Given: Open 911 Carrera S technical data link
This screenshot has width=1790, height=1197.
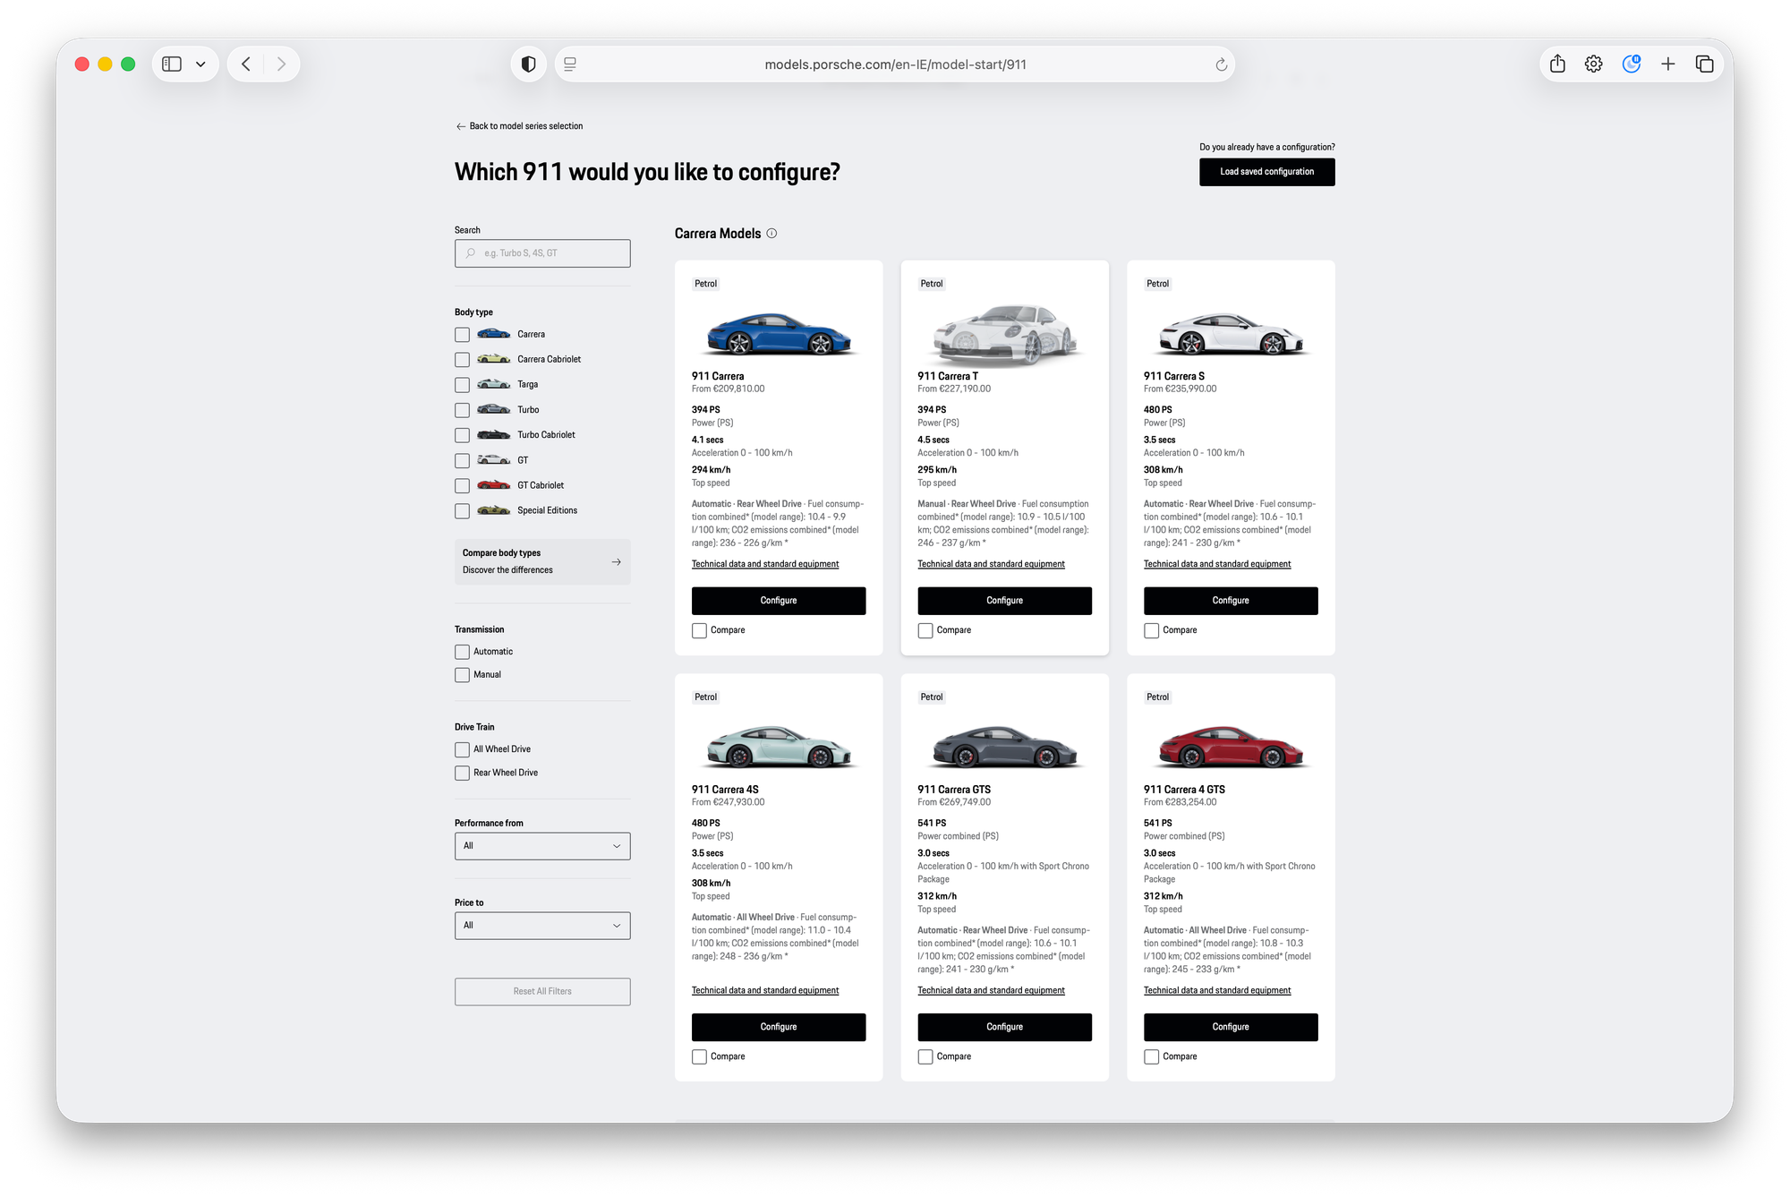Looking at the screenshot, I should point(1217,564).
